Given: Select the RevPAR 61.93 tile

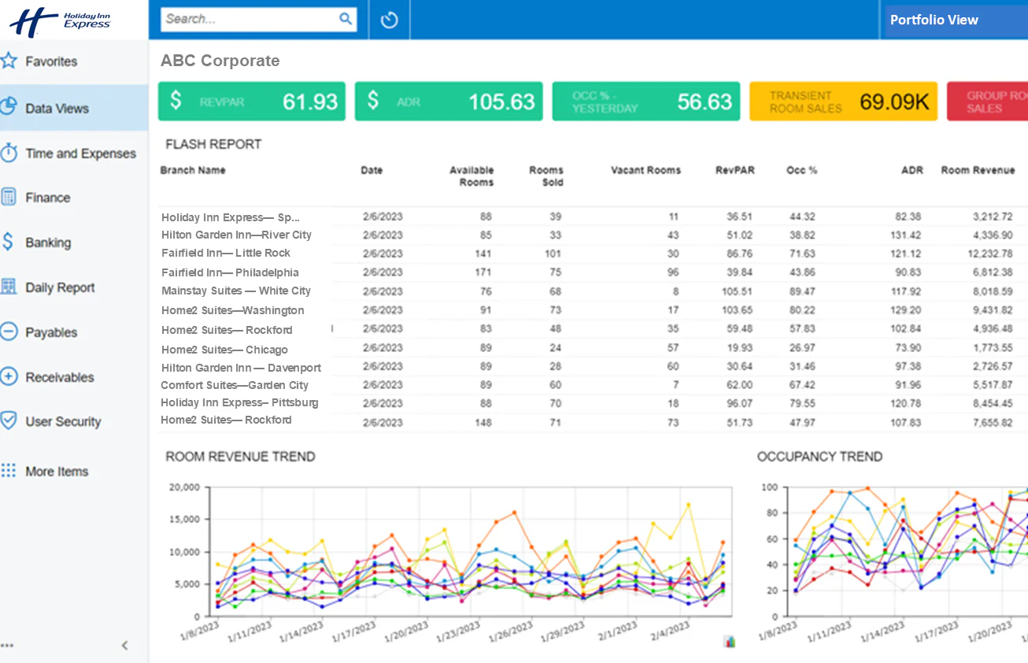Looking at the screenshot, I should 252,101.
